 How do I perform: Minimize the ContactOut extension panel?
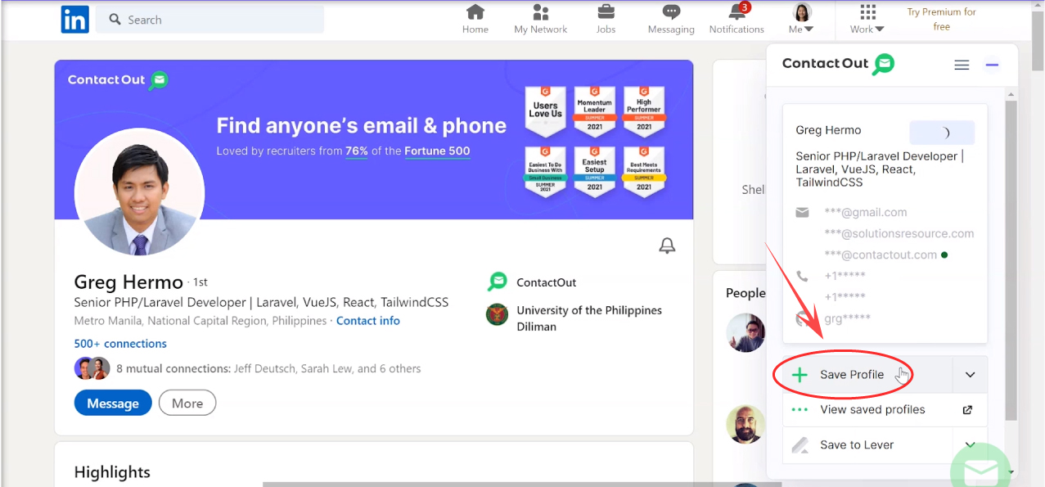coord(992,65)
